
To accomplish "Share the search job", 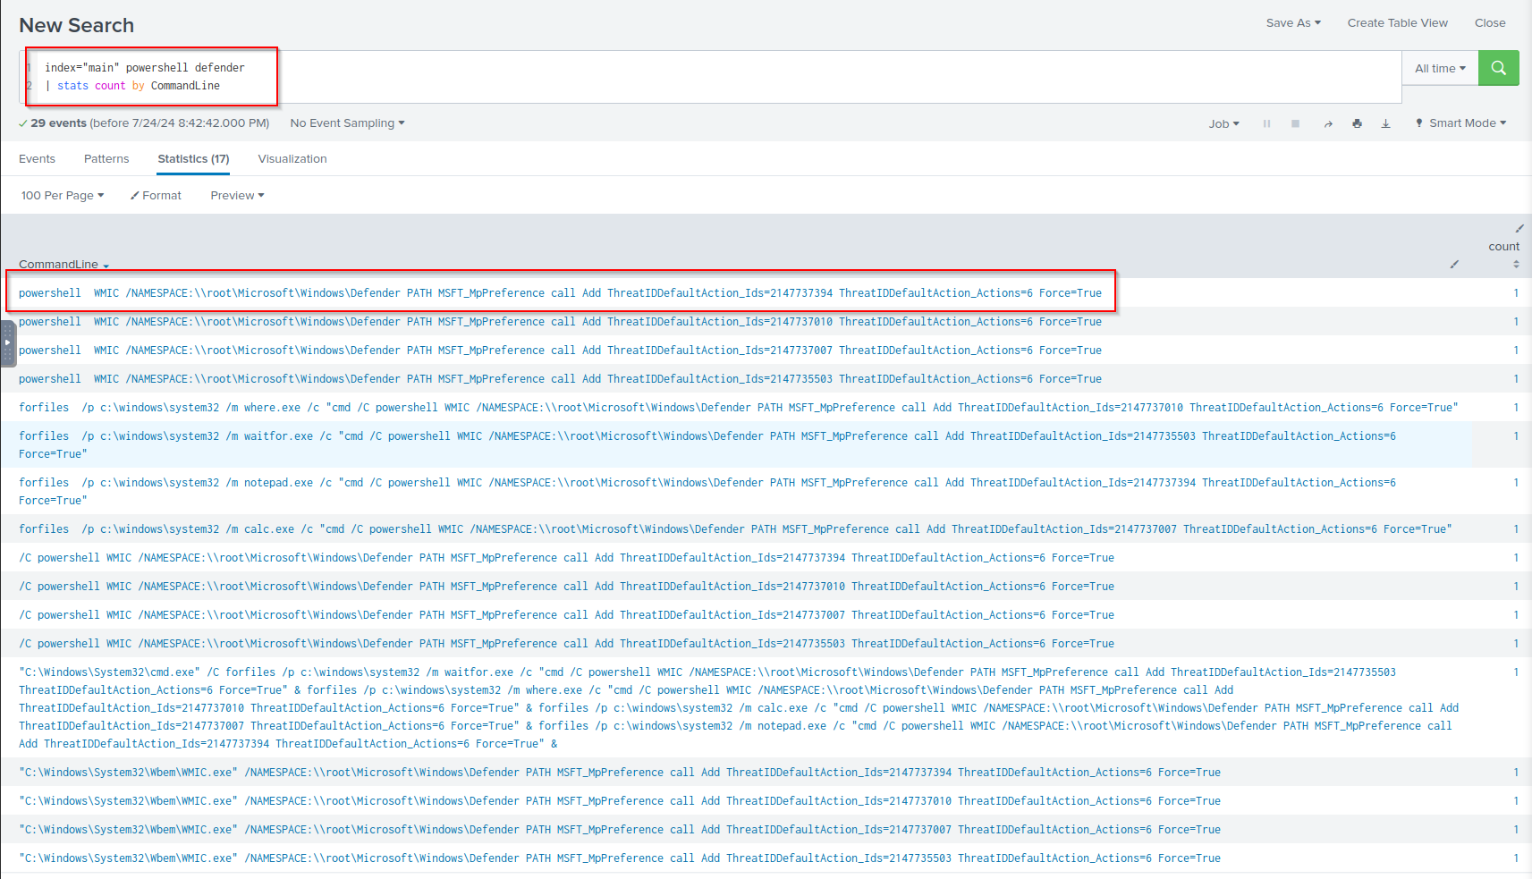I will (1328, 123).
